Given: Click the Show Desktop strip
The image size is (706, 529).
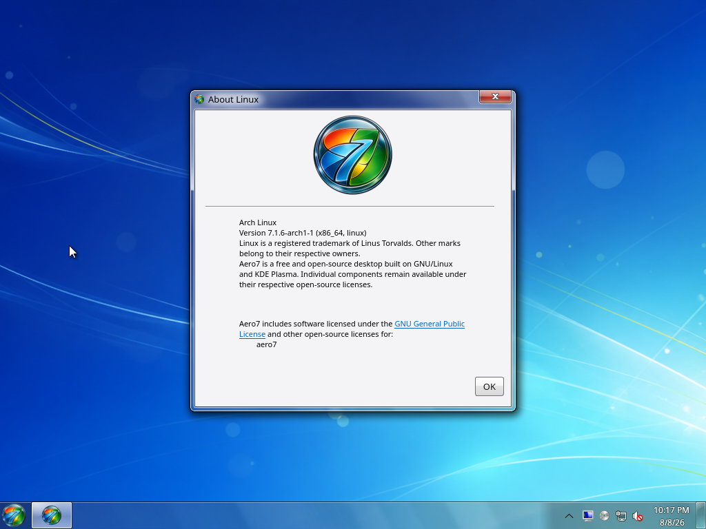Looking at the screenshot, I should 701,515.
